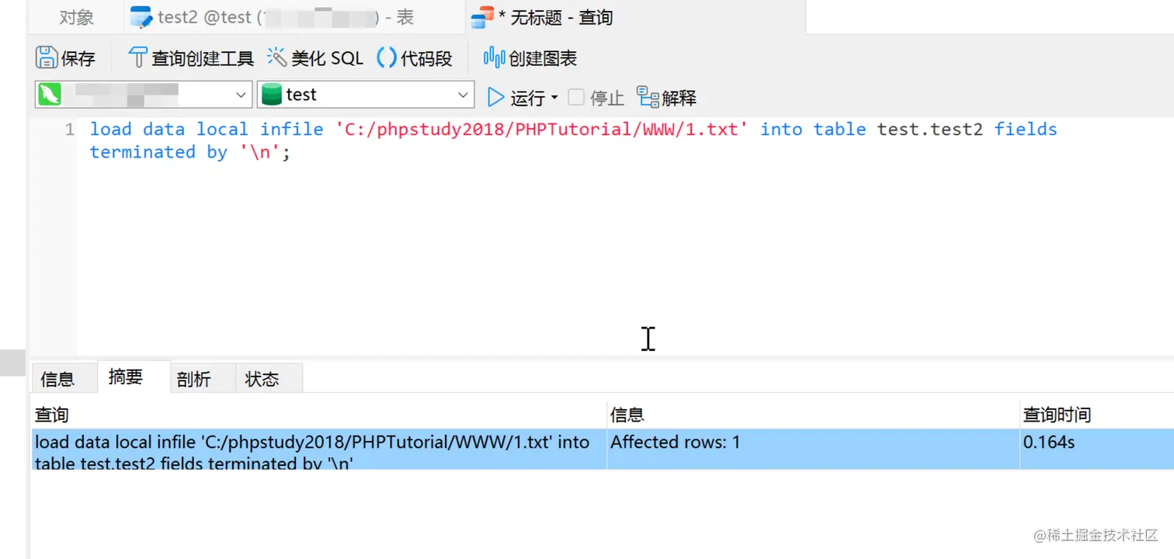This screenshot has width=1174, height=559.
Task: Expand the Run options arrow
Action: [554, 97]
